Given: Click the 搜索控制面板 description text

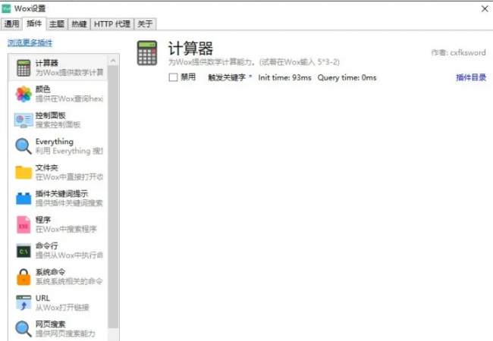Looking at the screenshot, I should click(x=58, y=125).
